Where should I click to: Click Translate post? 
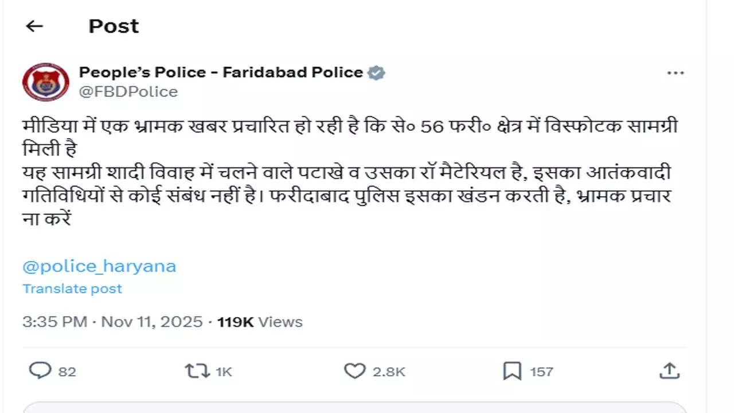click(x=72, y=289)
